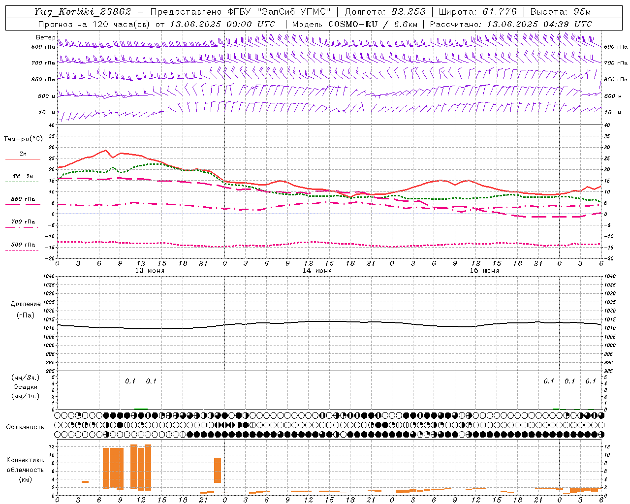Click the green precipitation bar on 13 июня

click(x=141, y=409)
